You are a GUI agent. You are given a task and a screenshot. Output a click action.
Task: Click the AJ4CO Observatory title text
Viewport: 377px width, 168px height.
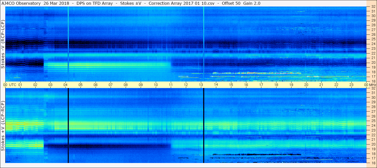(21, 3)
